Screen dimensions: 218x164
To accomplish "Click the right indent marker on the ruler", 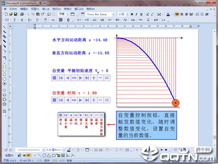I will pos(190,26).
